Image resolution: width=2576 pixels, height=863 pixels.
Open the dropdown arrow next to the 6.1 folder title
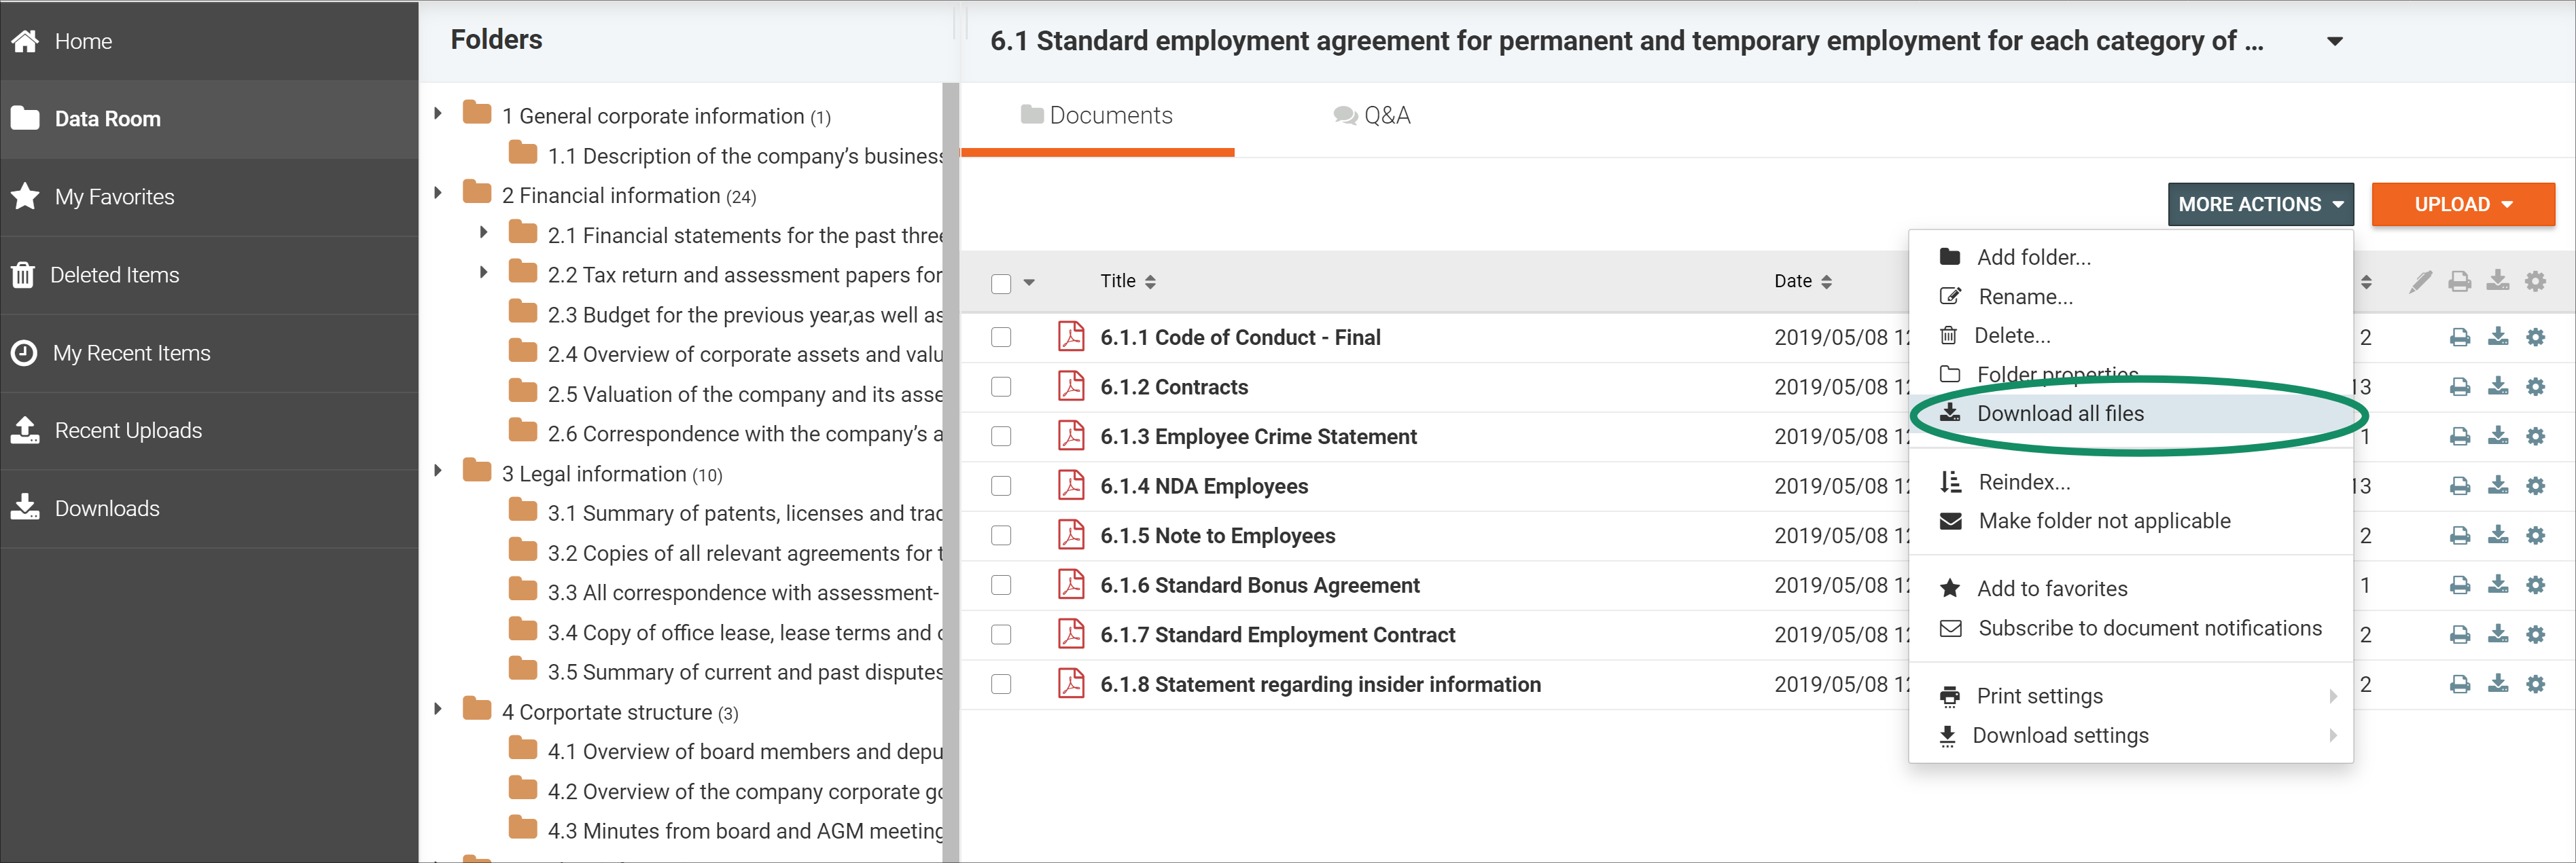tap(2334, 41)
